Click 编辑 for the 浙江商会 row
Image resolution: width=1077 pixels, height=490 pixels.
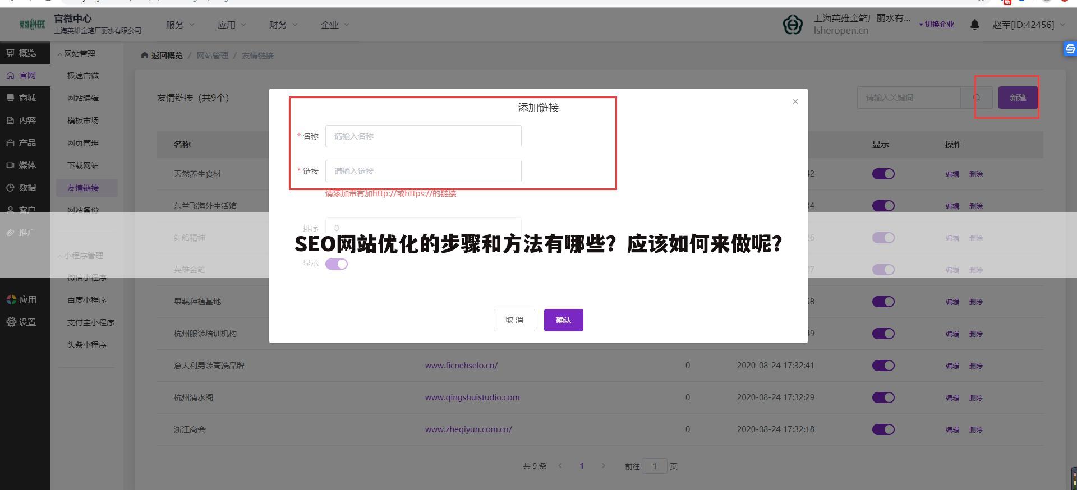click(x=952, y=429)
